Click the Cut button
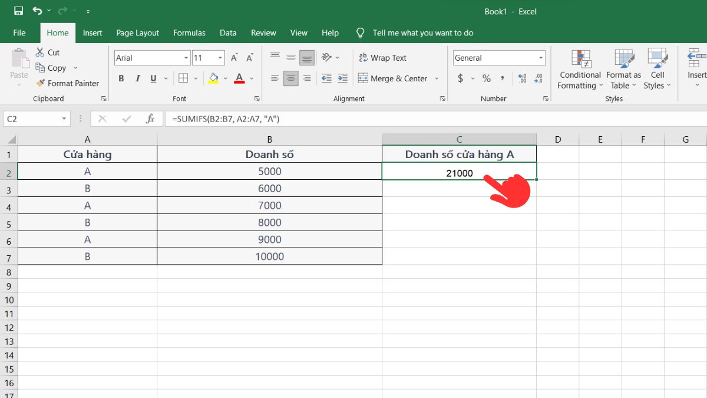707x398 pixels. tap(48, 52)
